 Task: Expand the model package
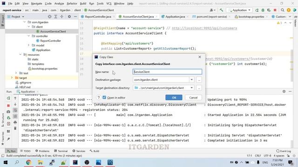(29, 45)
